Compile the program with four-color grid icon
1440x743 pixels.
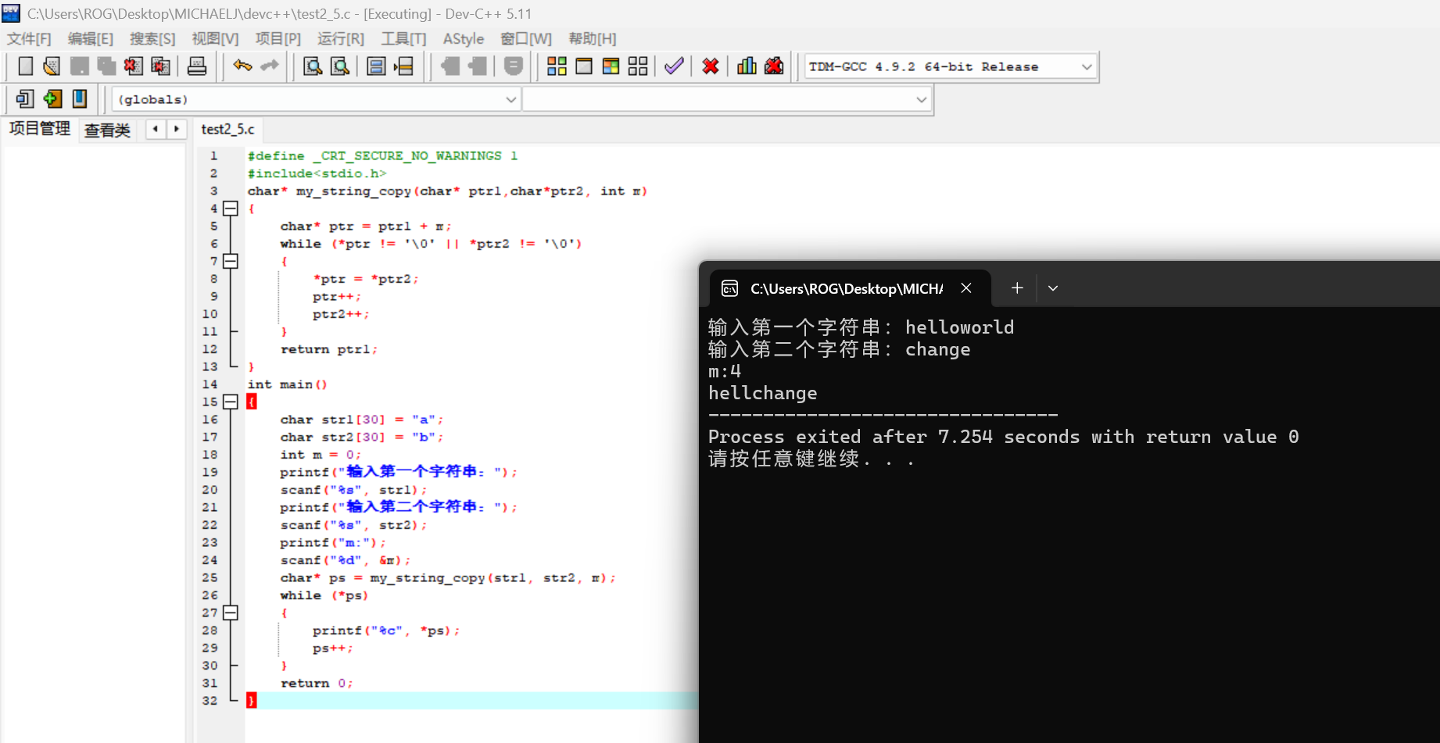pyautogui.click(x=557, y=66)
